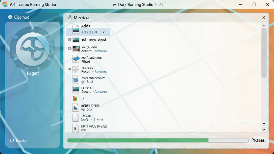Click the round icon beside Clomod
Screen dimensions: 274x154
[x=10, y=17]
